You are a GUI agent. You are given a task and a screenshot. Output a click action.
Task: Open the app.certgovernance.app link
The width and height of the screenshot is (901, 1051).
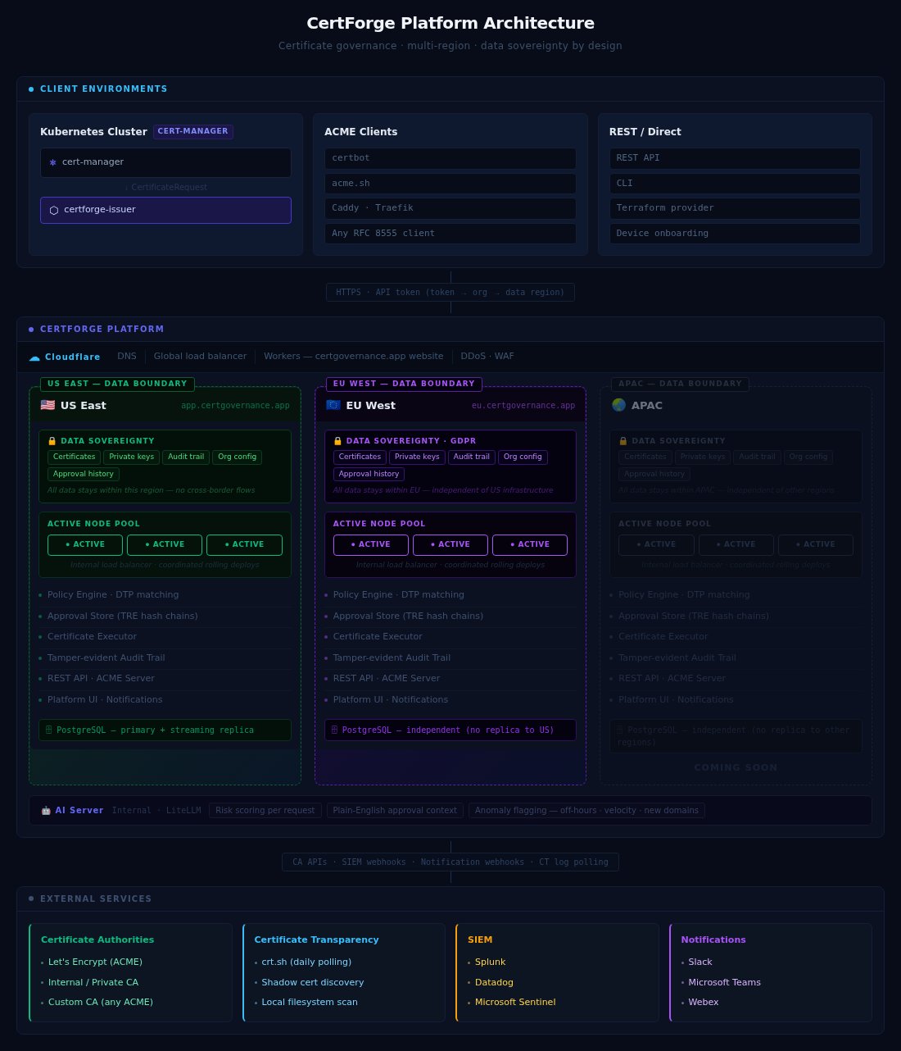(235, 405)
